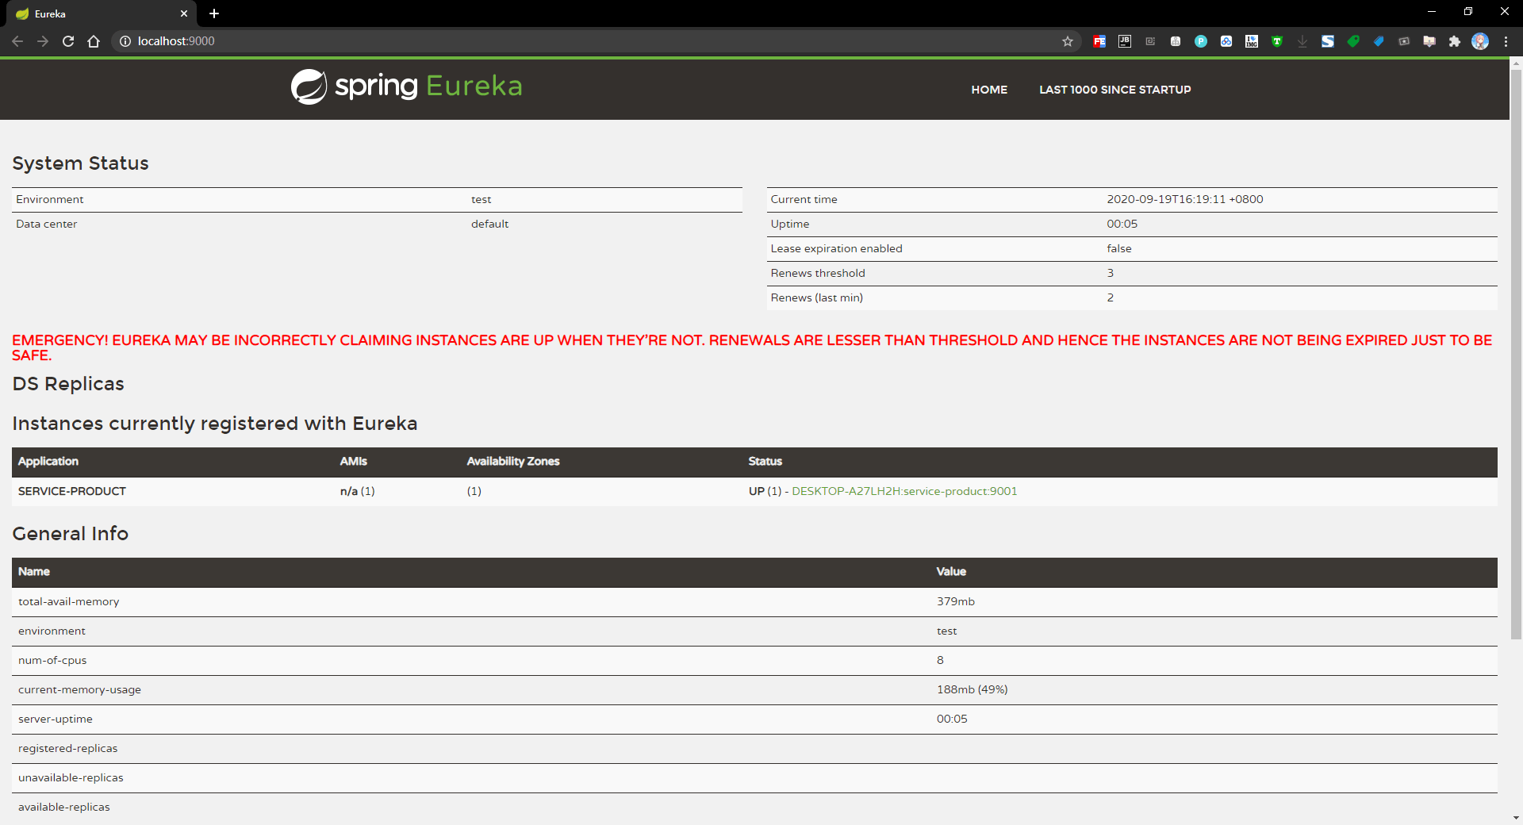
Task: Click the 379mb total-avail-memory value
Action: (956, 601)
